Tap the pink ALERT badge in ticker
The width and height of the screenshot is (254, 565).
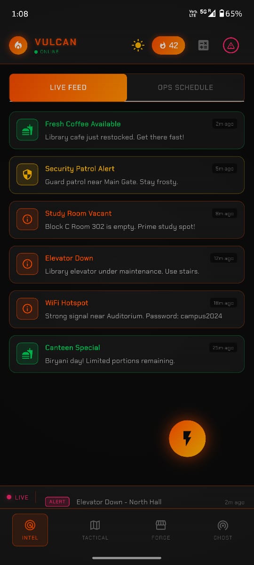click(x=57, y=502)
